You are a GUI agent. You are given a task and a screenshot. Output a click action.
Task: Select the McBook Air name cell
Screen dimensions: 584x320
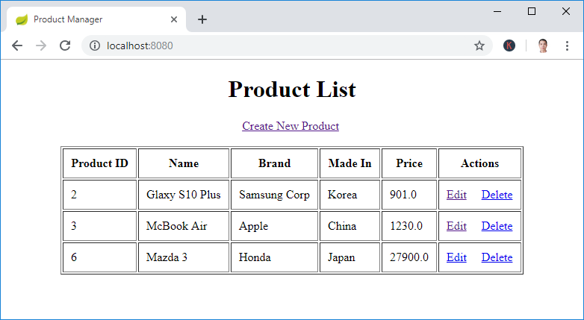[184, 226]
